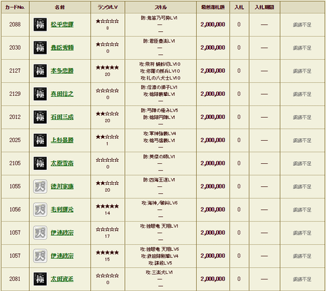Image resolution: width=326 pixels, height=291 pixels.
Task: Click the 極 icon of card 2105 太原雪斎
Action: pos(40,163)
